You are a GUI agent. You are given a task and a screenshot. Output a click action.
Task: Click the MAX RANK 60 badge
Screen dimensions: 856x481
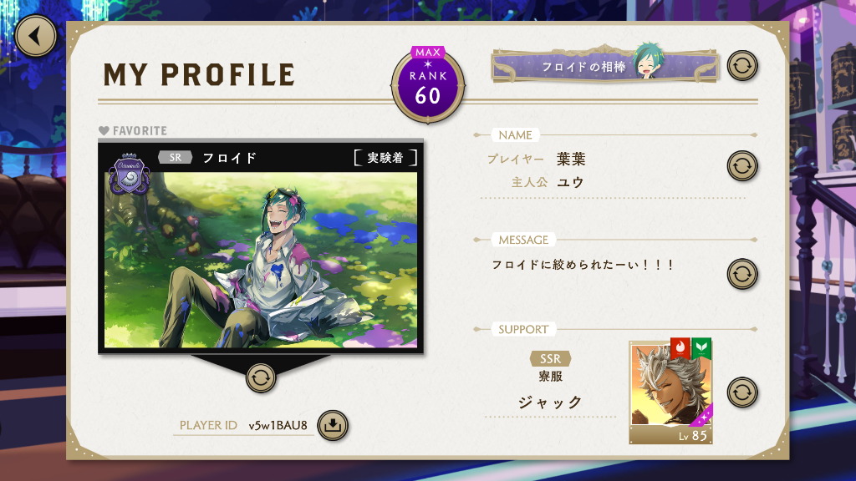[428, 84]
